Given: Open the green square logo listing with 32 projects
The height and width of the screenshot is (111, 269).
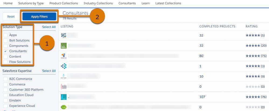Looking at the screenshot, I should [x=64, y=46].
